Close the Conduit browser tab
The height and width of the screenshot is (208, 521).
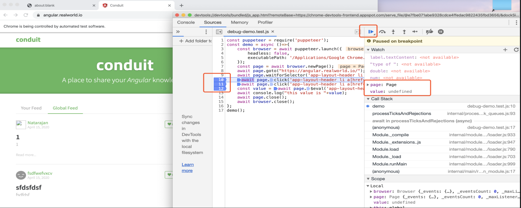(169, 5)
